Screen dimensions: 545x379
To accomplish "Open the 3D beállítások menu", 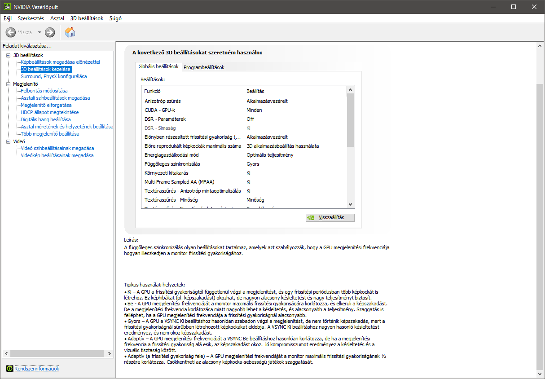I will point(87,18).
